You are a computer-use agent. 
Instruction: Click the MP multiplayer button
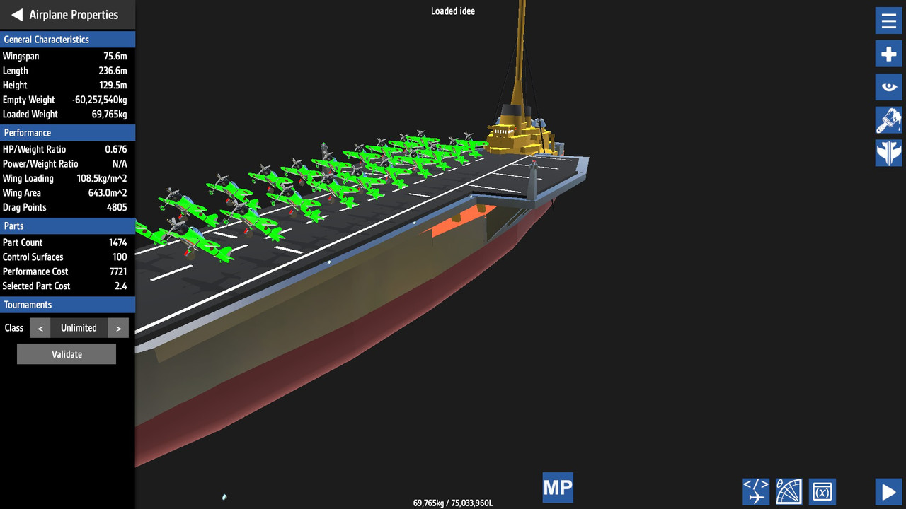click(558, 488)
